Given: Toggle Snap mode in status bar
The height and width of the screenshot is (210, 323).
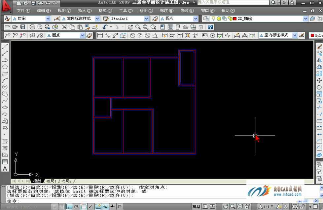Looking at the screenshot, I should (x=54, y=206).
